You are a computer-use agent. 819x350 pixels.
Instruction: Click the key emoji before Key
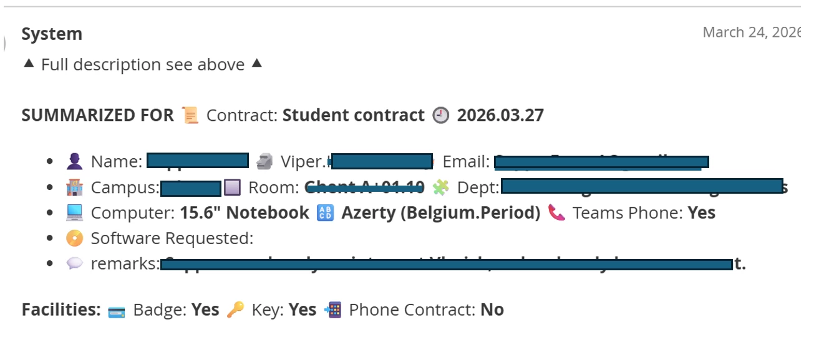click(x=235, y=310)
